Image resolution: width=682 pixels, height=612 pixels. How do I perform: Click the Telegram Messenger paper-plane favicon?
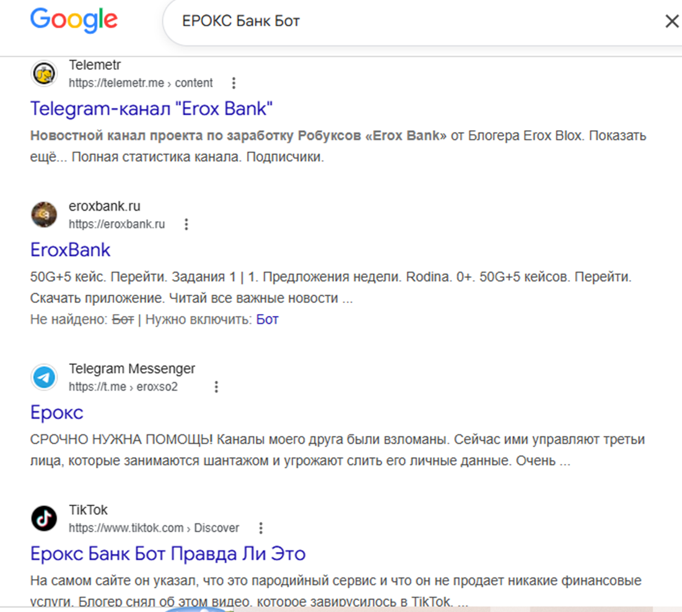(44, 377)
